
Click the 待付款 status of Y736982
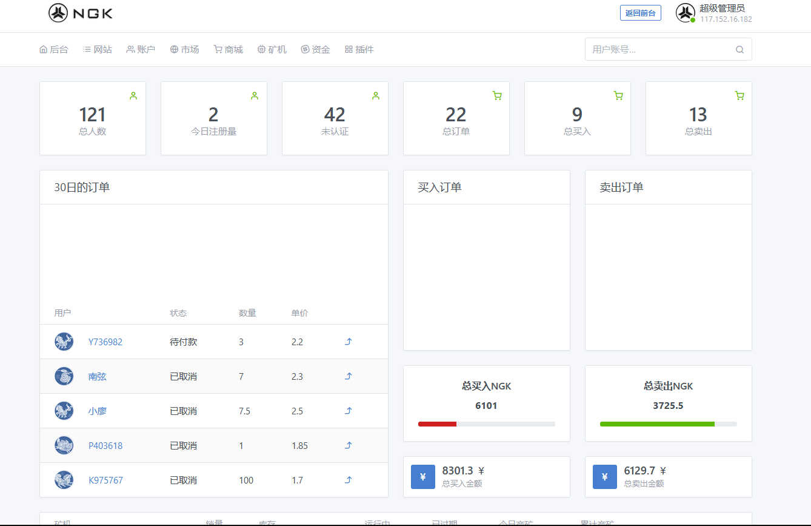(183, 342)
